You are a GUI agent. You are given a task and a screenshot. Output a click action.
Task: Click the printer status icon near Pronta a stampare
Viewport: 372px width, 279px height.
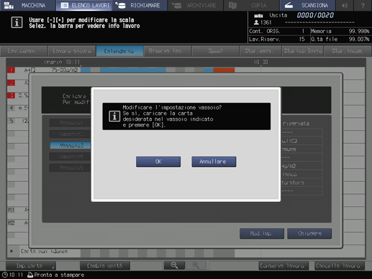30,275
